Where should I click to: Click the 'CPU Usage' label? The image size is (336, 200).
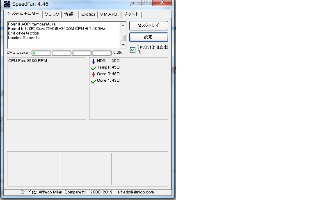pyautogui.click(x=17, y=52)
